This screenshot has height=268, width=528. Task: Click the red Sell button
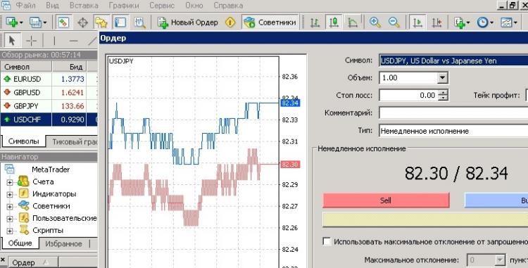click(x=386, y=200)
